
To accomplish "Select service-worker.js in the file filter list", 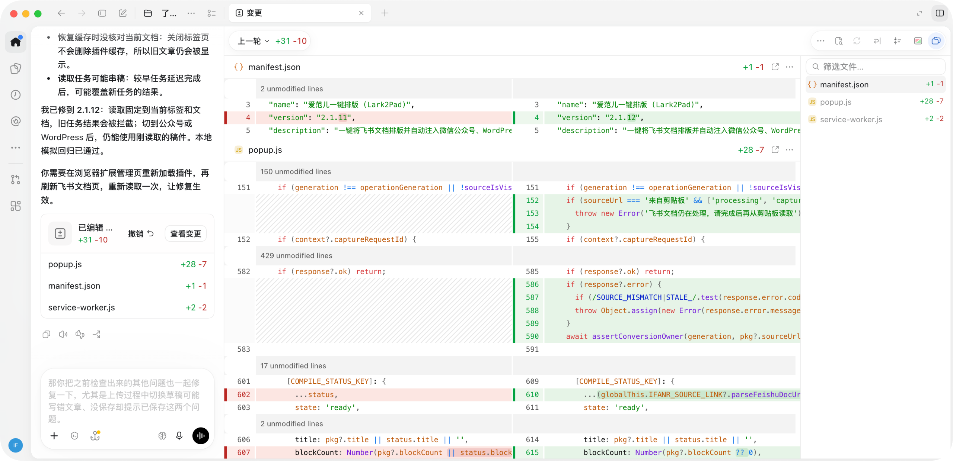I will point(876,119).
